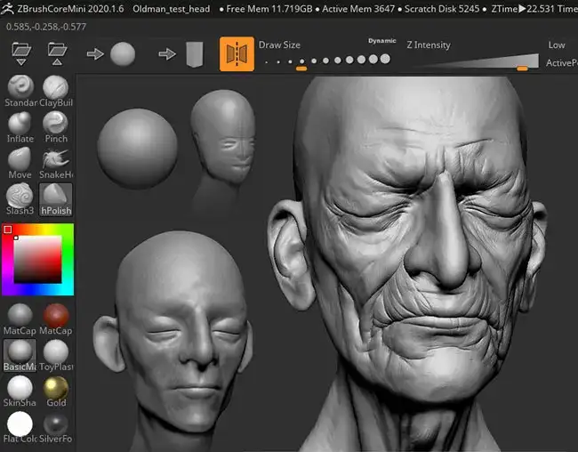Click the ZBrush logo icon
This screenshot has height=452, width=578.
point(6,8)
